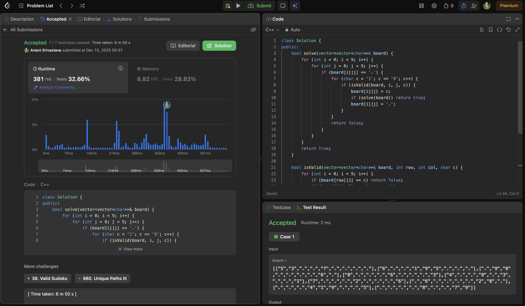Switch to the Testcase tab
The height and width of the screenshot is (306, 525).
278,207
